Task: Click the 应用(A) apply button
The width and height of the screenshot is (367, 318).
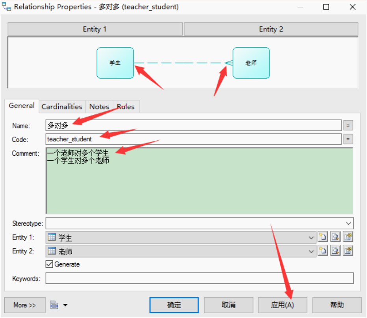Action: 282,305
